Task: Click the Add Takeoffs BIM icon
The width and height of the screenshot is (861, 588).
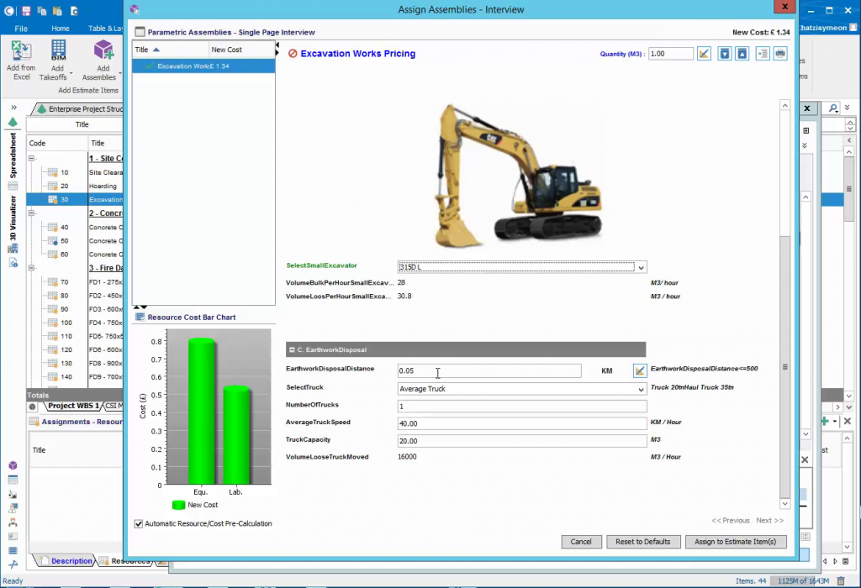Action: tap(59, 50)
